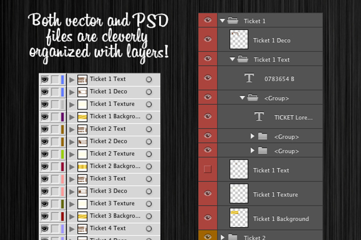
Task: Click target circle of Ticket 1 Deco layer
Action: [149, 92]
